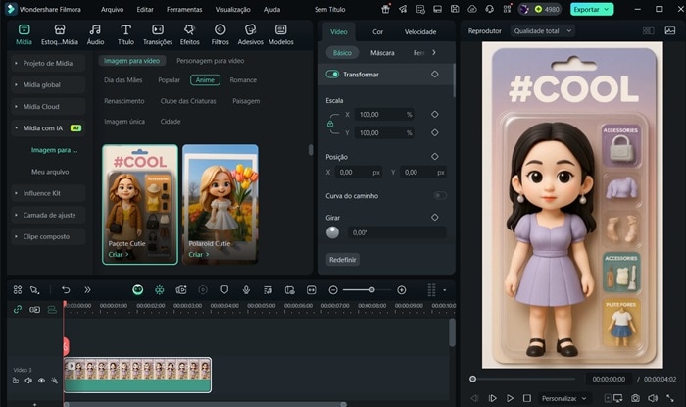Screen dimensions: 686x407
Task: Click the Girar rotation dial
Action: pyautogui.click(x=332, y=232)
